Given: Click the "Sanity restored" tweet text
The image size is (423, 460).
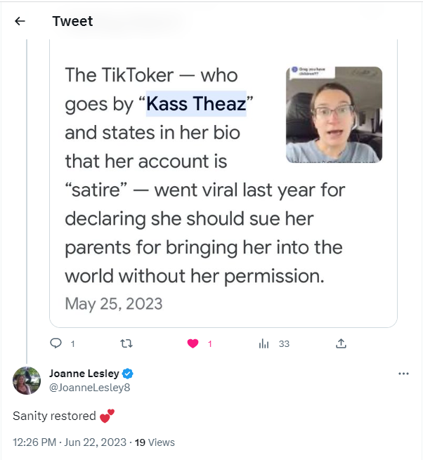Looking at the screenshot, I should point(54,416).
